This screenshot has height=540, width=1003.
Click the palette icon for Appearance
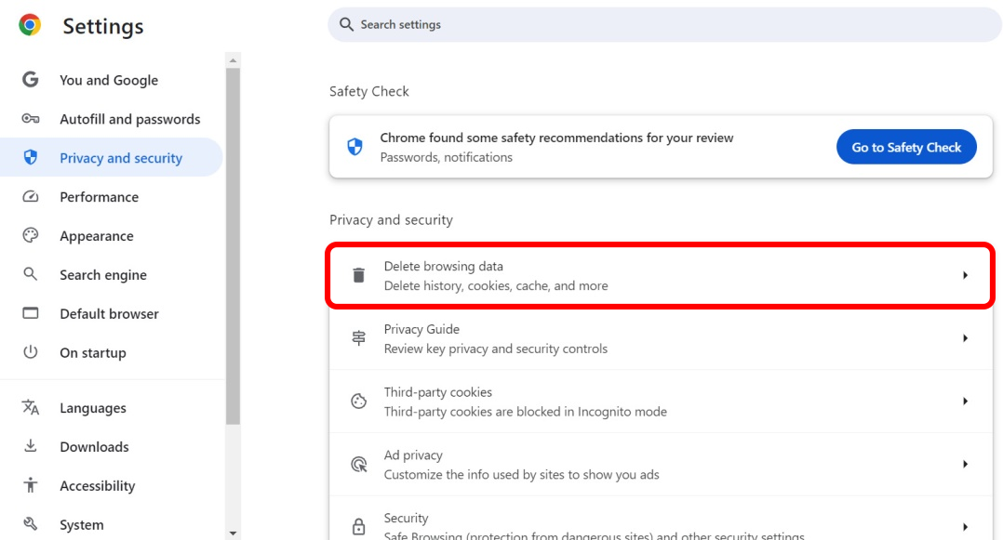pyautogui.click(x=30, y=235)
